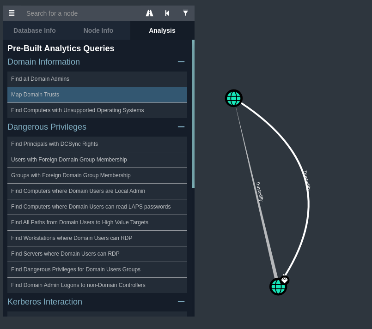Click the pathfinding road icon
Screen dimensions: 372x329
[x=149, y=13]
